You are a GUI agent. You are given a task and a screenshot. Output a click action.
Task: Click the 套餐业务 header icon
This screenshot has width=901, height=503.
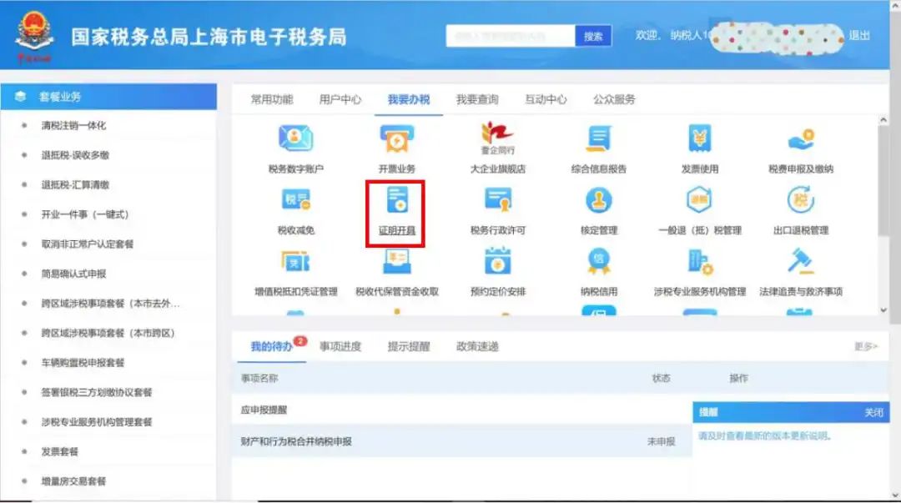(x=20, y=97)
